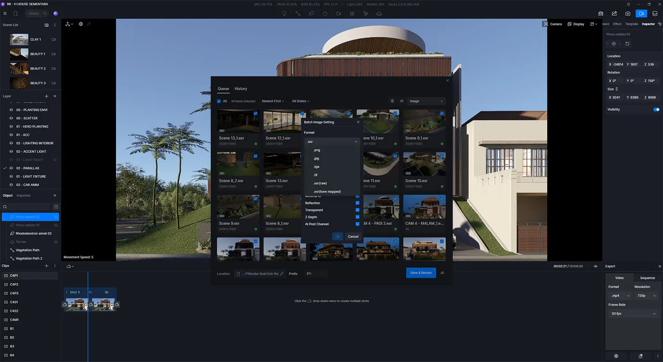Cancel the Batch Image Setting dialog
This screenshot has width=663, height=362.
coord(353,236)
